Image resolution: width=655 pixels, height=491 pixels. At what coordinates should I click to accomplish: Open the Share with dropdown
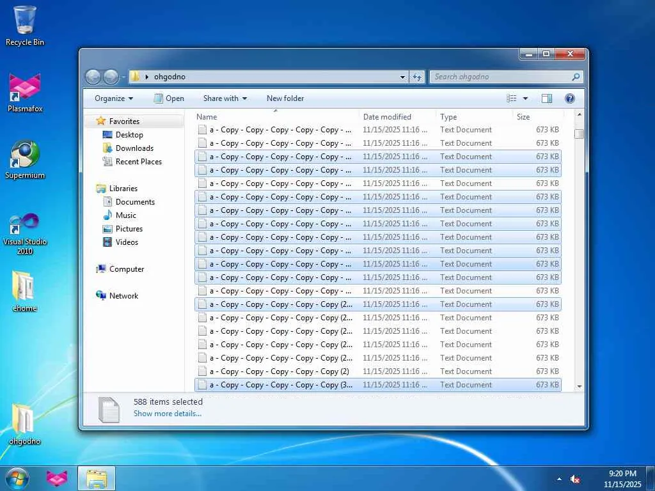[225, 98]
